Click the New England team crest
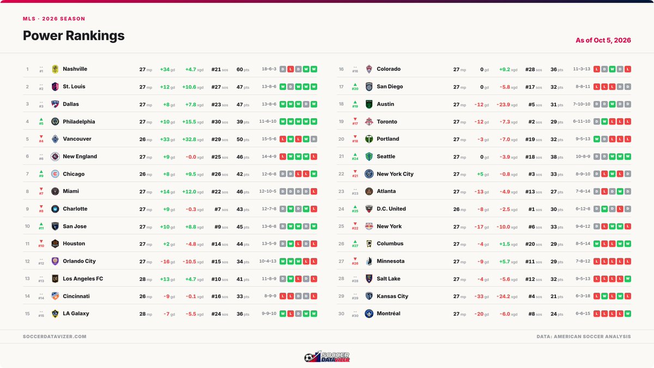This screenshot has height=368, width=654. tap(55, 156)
